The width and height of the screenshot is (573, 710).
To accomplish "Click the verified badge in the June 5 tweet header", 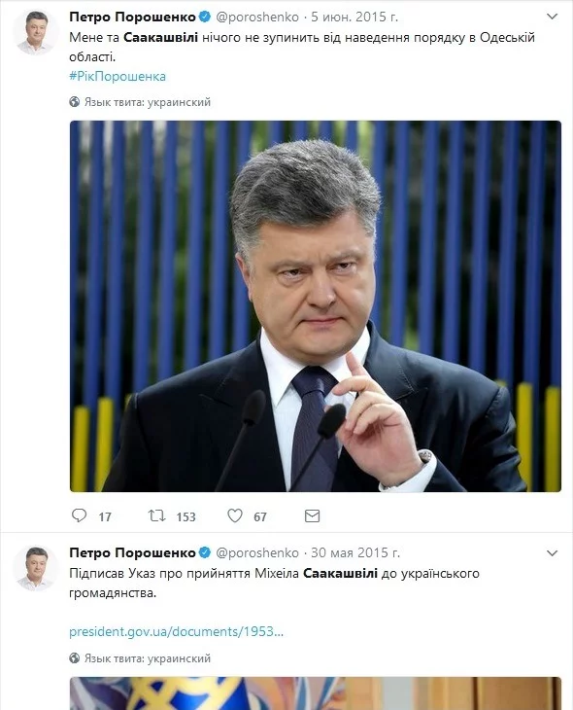I will point(205,17).
